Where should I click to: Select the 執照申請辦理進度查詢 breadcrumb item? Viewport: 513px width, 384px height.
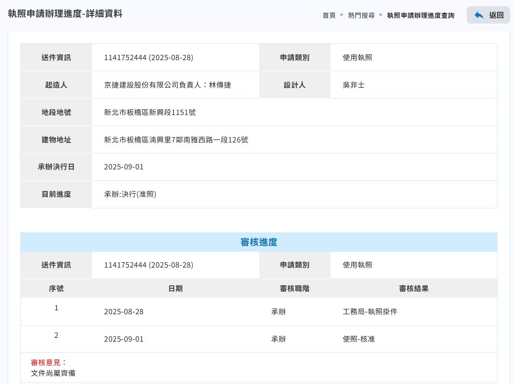coord(421,15)
